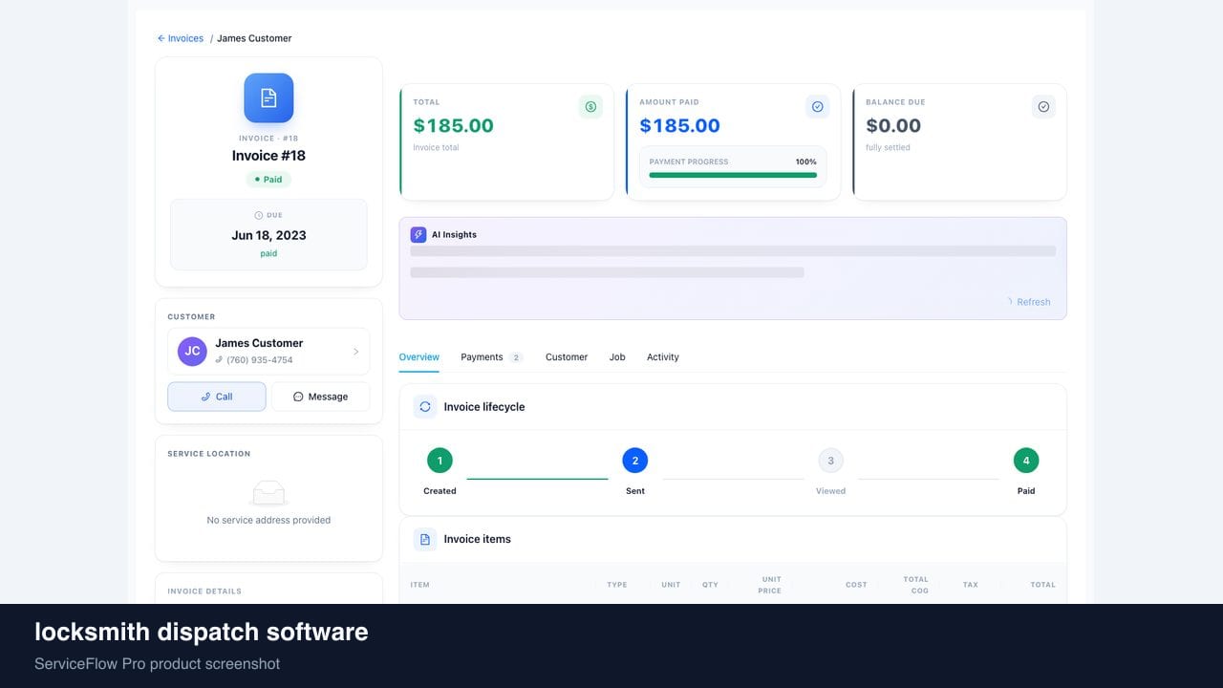The width and height of the screenshot is (1223, 688).
Task: Click the Jun 18, 2023 due date
Action: pyautogui.click(x=268, y=235)
